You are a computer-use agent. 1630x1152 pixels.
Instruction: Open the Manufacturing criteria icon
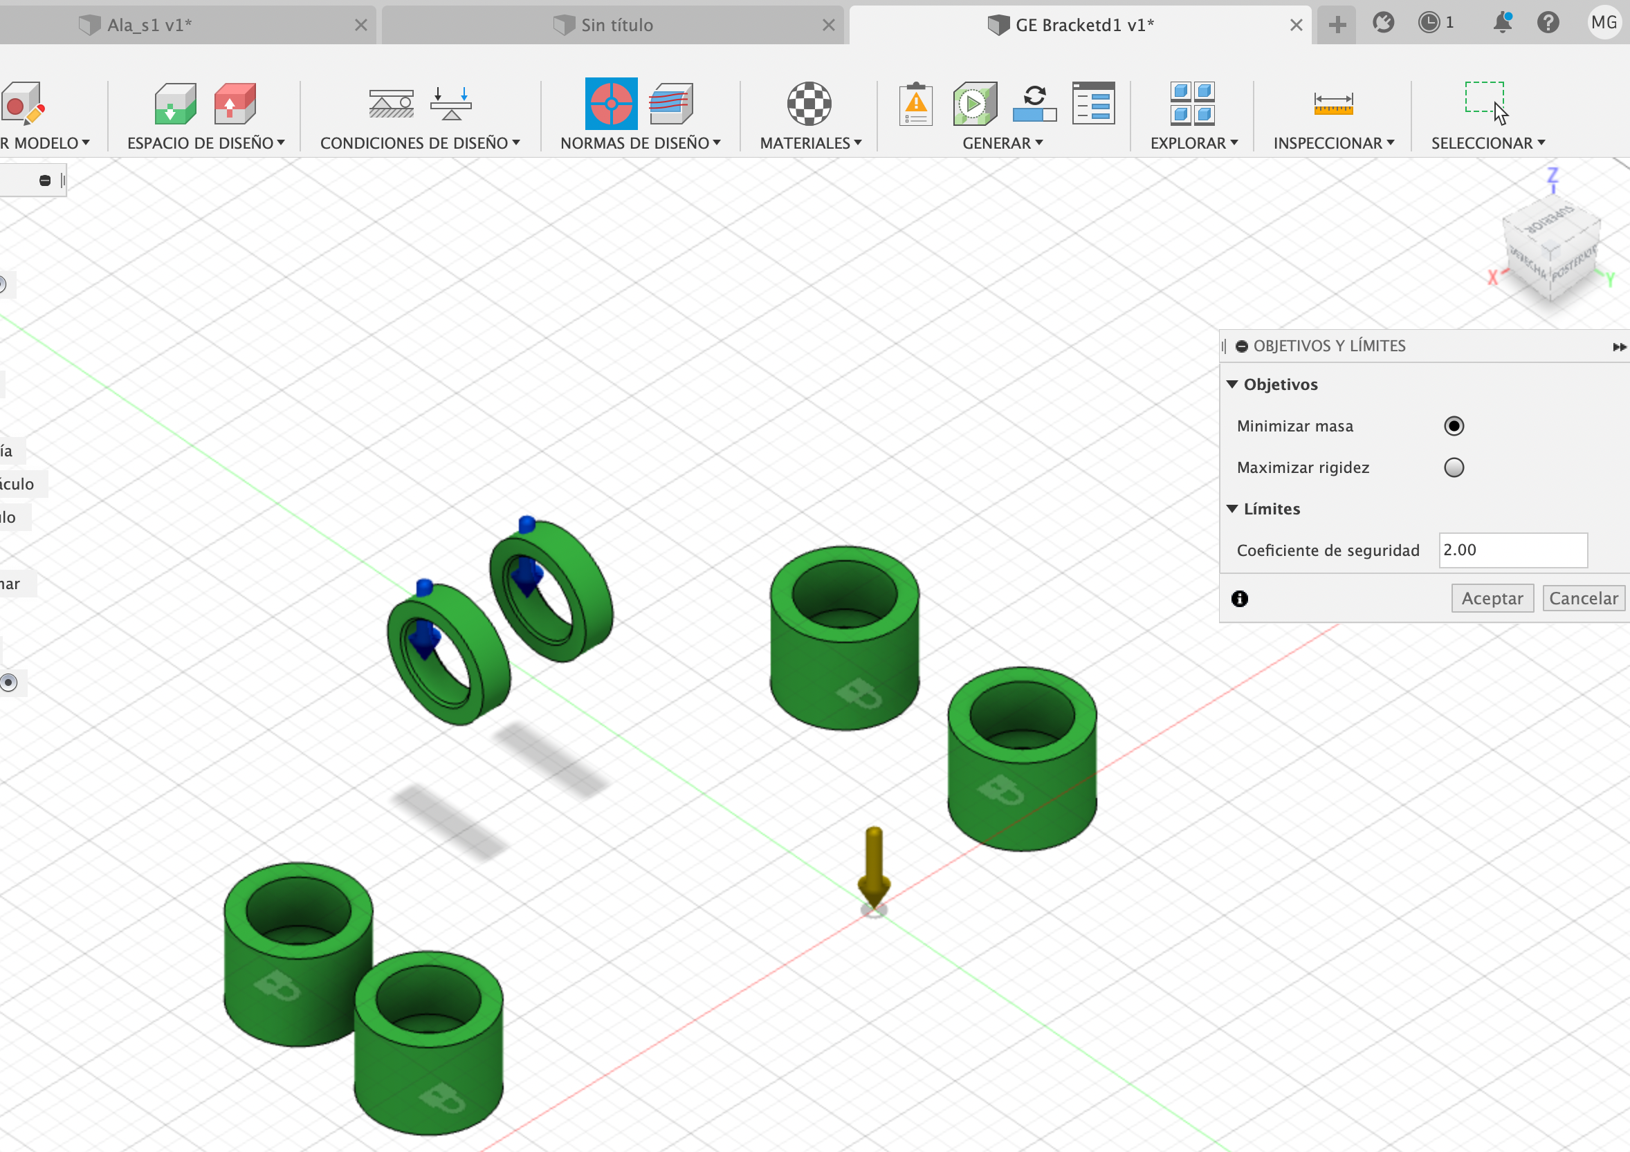(671, 104)
